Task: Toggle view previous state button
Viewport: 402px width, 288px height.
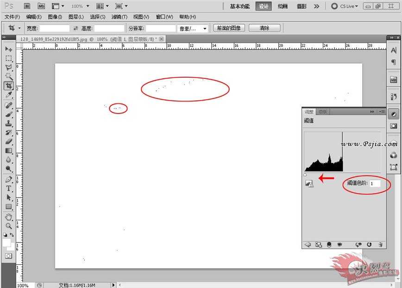Action: pyautogui.click(x=358, y=244)
